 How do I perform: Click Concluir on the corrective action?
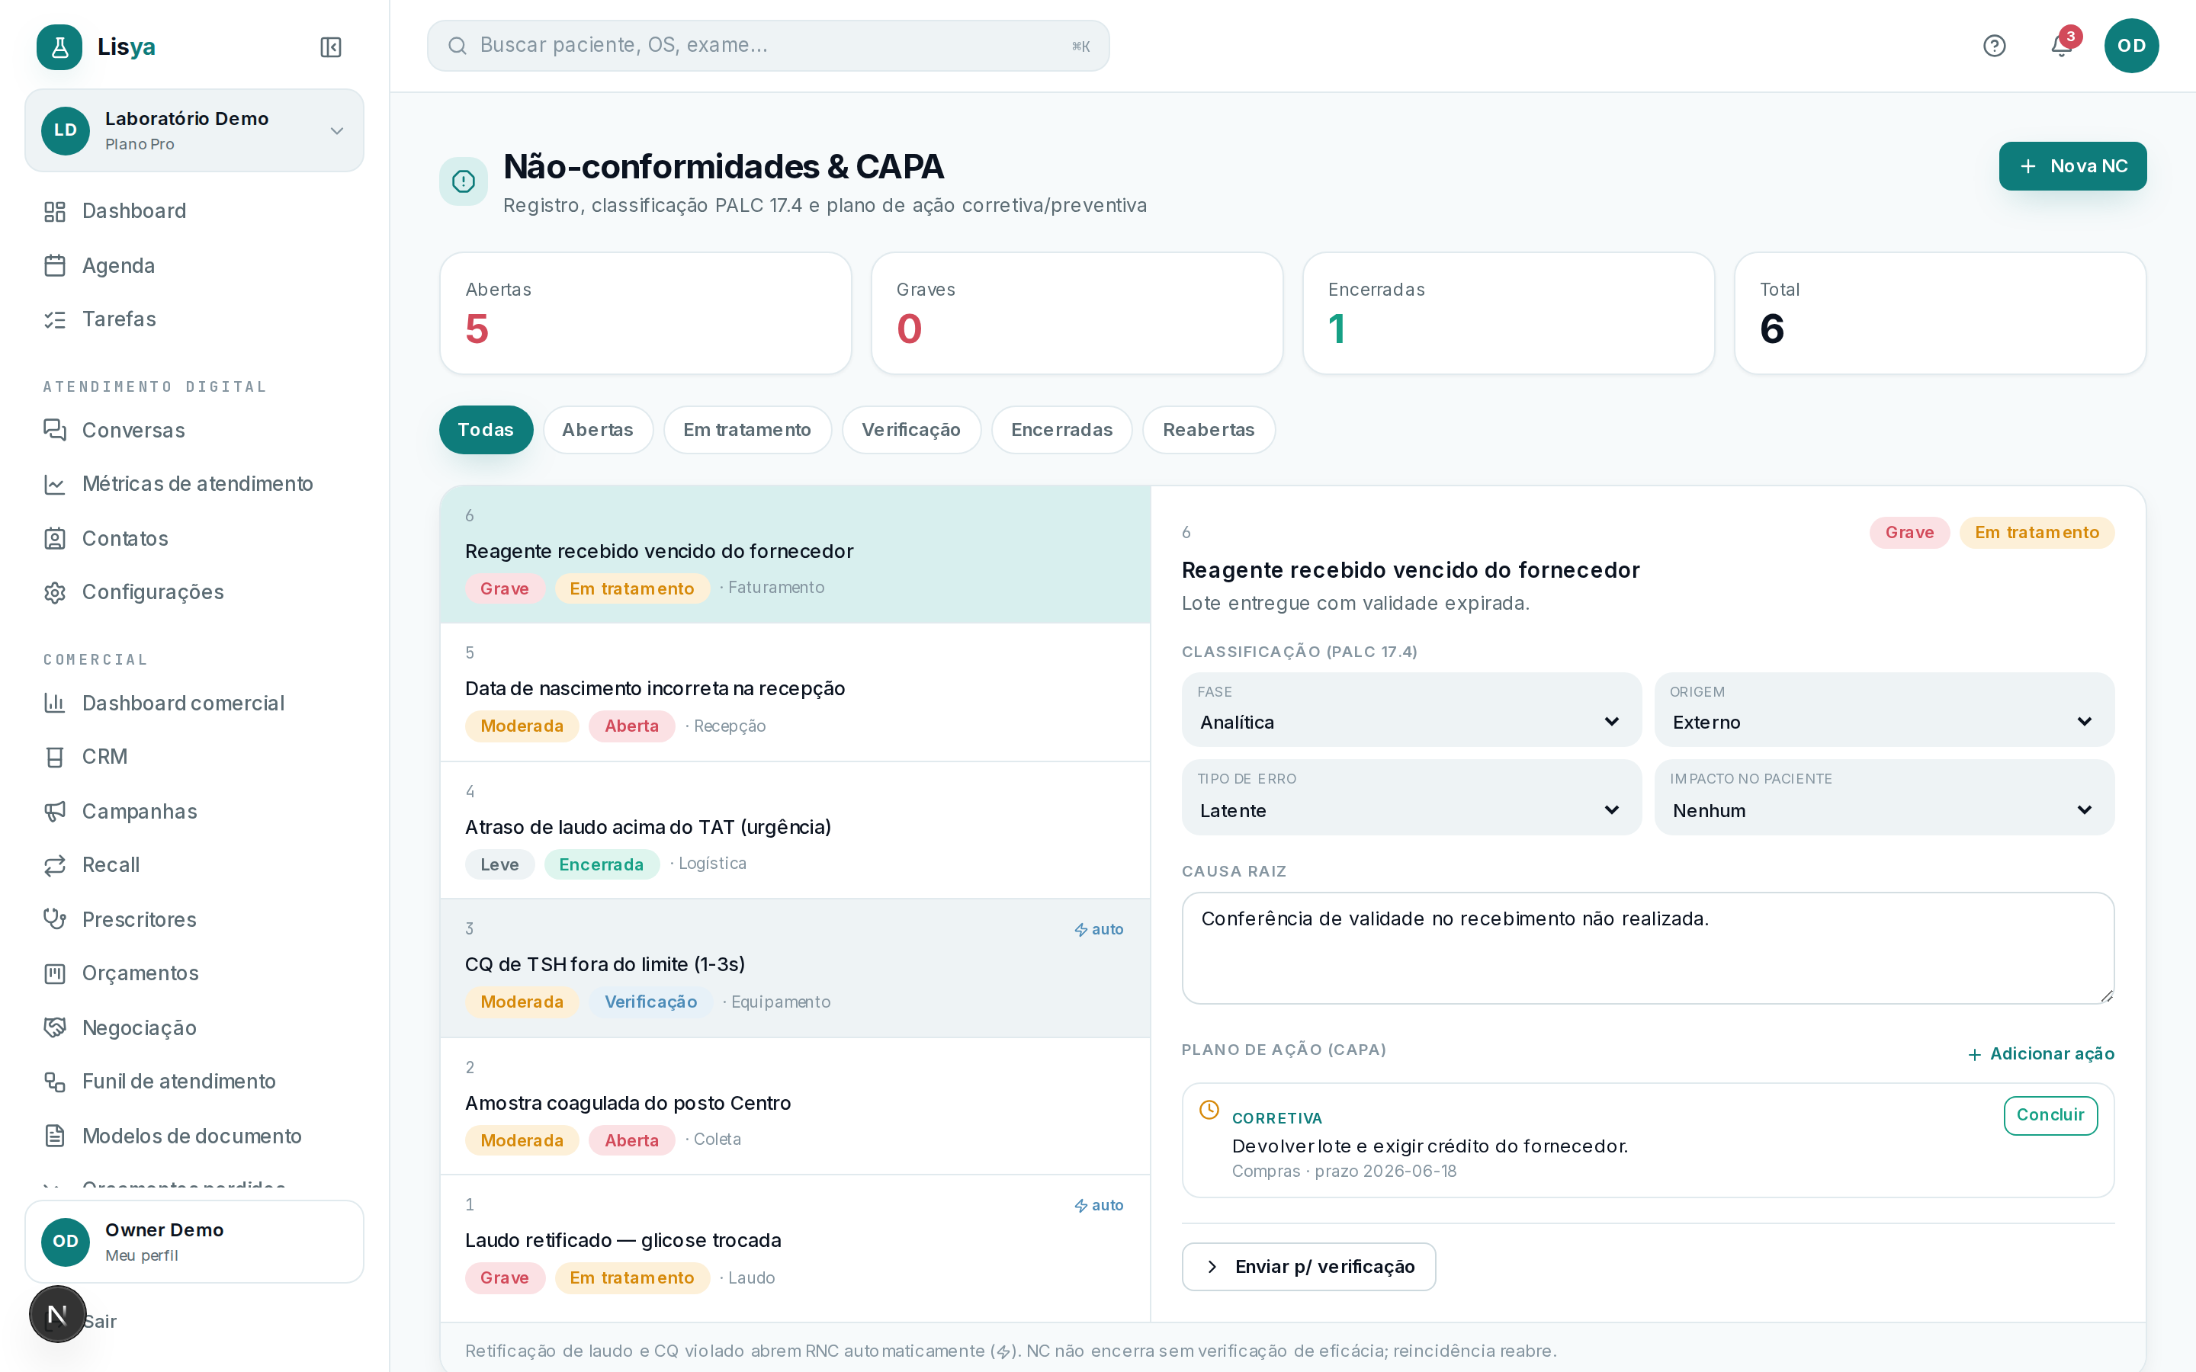tap(2050, 1114)
